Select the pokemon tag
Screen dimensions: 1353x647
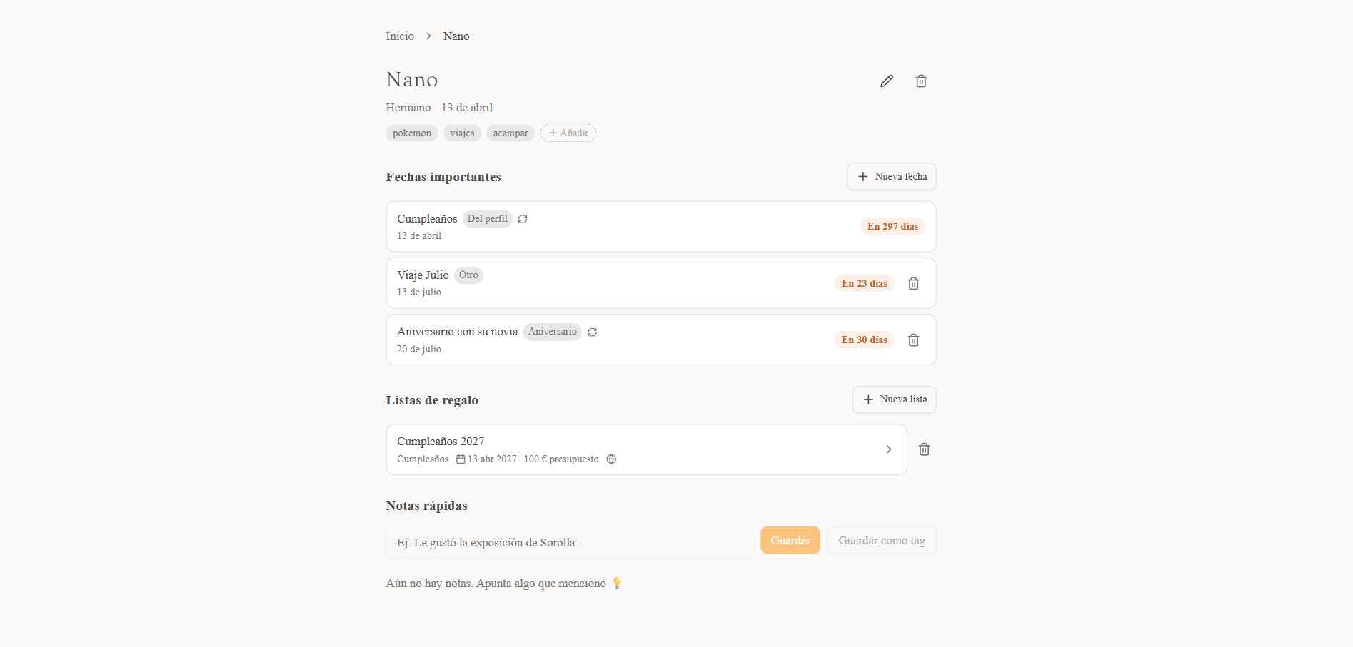[412, 133]
